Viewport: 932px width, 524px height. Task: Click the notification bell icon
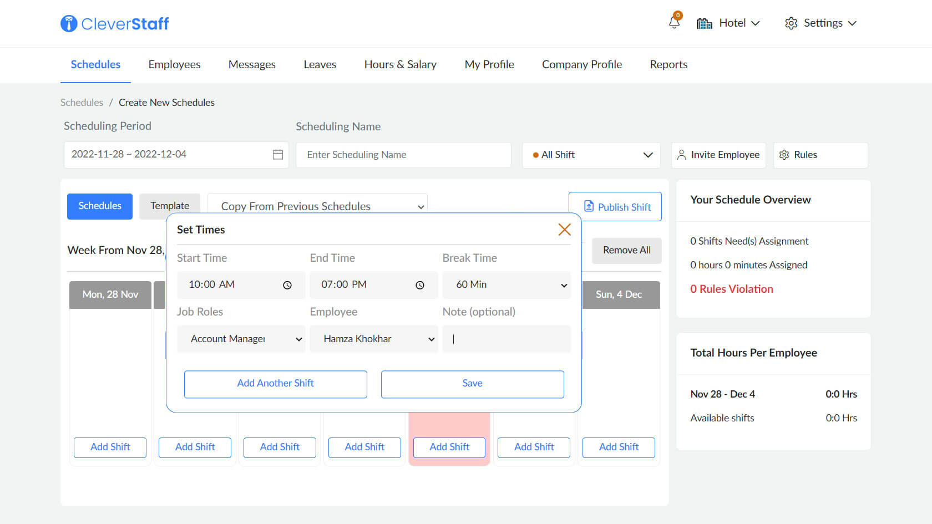674,23
